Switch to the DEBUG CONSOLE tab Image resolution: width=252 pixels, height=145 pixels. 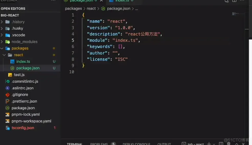[x=136, y=144]
